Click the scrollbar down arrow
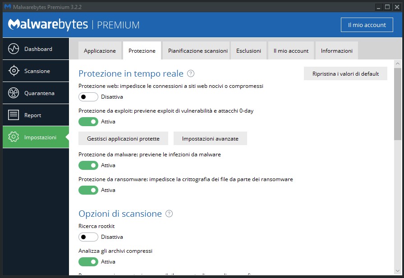This screenshot has width=404, height=278. tap(398, 271)
